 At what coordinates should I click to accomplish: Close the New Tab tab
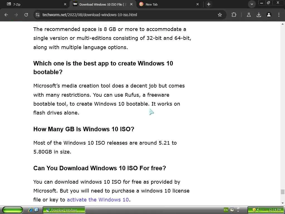tap(198, 4)
